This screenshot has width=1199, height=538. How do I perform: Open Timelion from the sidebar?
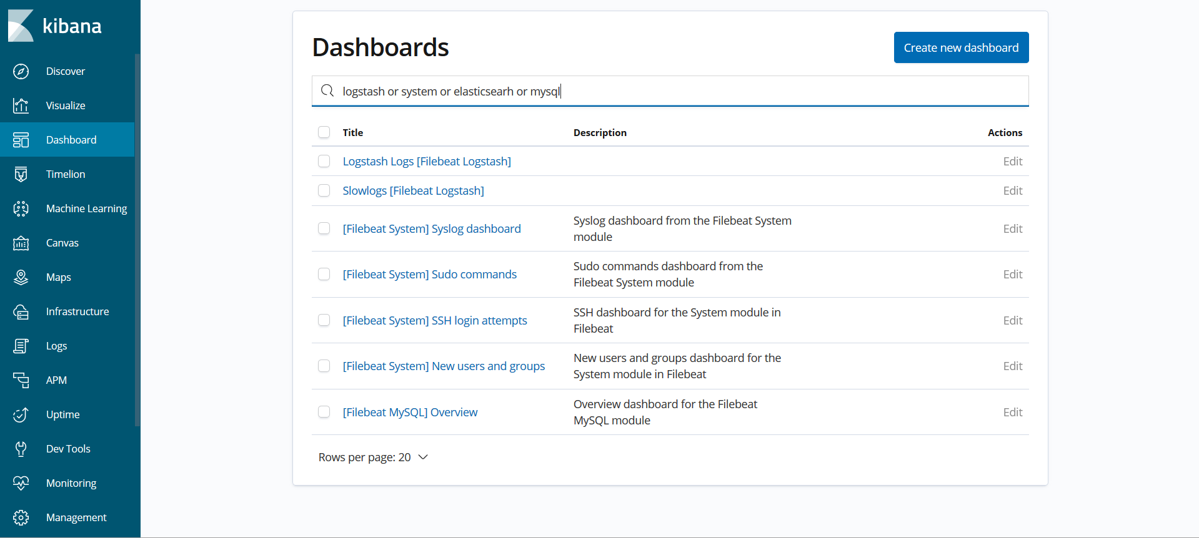(64, 174)
